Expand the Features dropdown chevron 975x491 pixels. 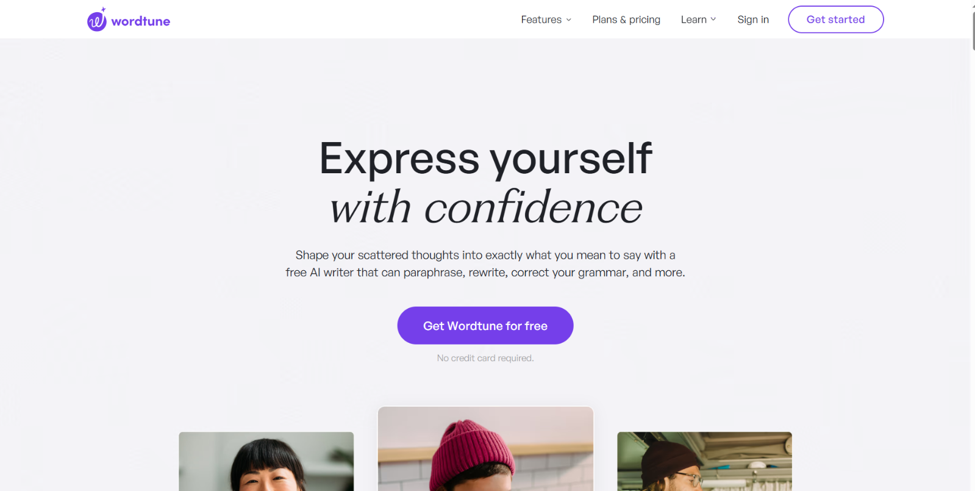click(569, 20)
